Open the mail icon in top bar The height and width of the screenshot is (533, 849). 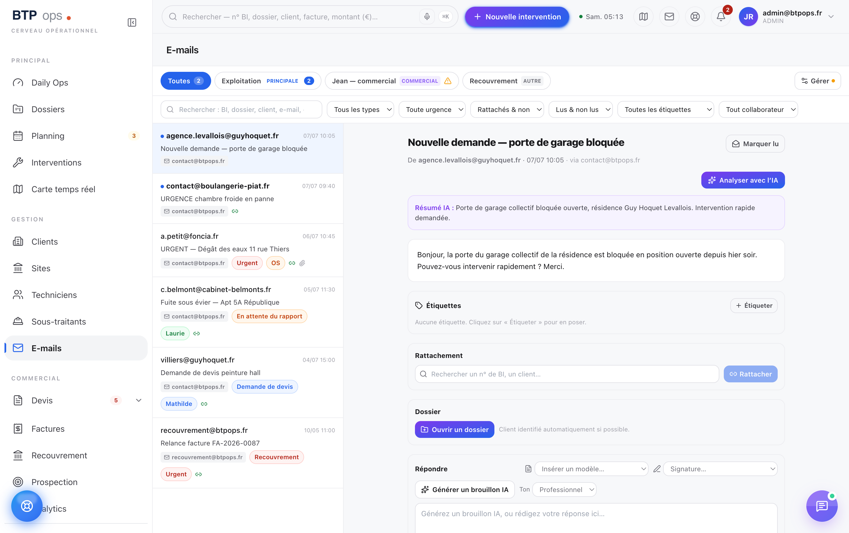(x=669, y=17)
